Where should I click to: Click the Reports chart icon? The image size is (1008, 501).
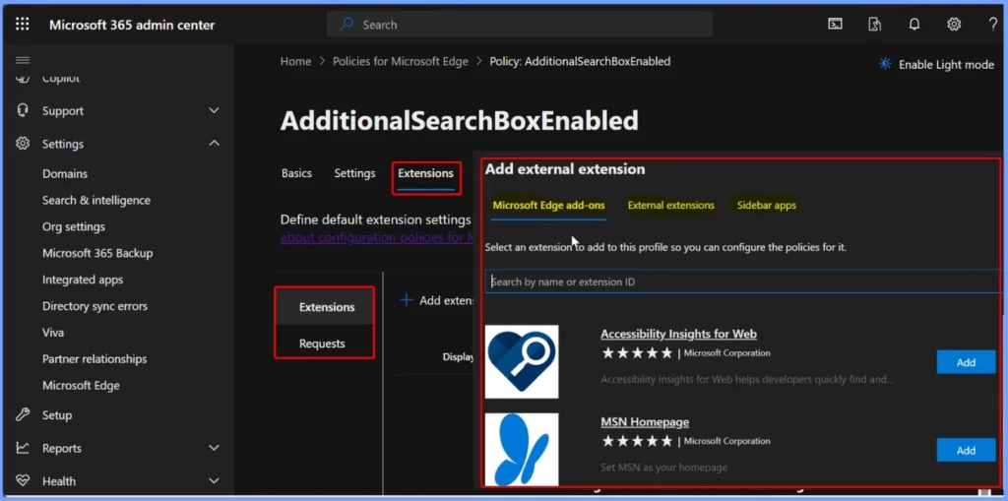[x=23, y=448]
